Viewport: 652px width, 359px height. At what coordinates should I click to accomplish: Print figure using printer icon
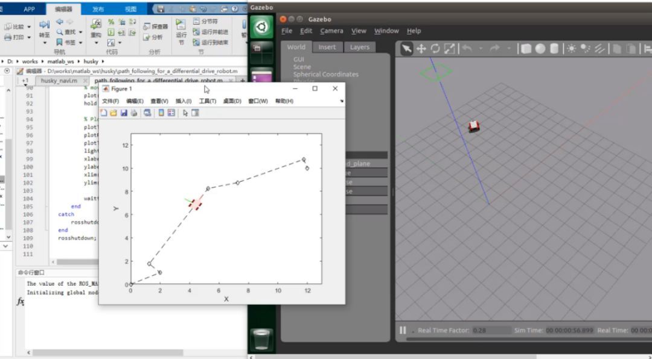(x=134, y=113)
